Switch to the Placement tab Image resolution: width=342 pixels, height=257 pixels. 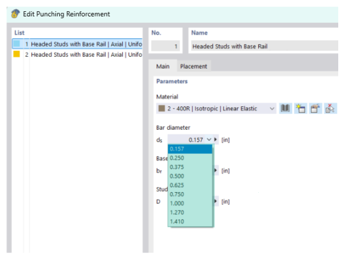193,66
